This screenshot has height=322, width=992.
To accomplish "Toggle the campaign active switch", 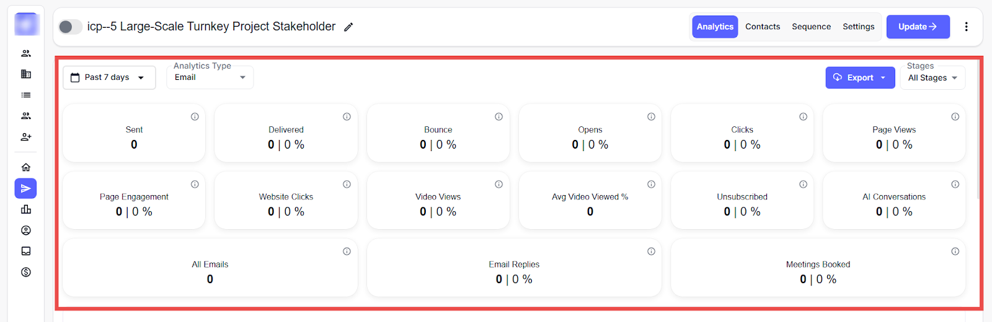I will pyautogui.click(x=70, y=27).
